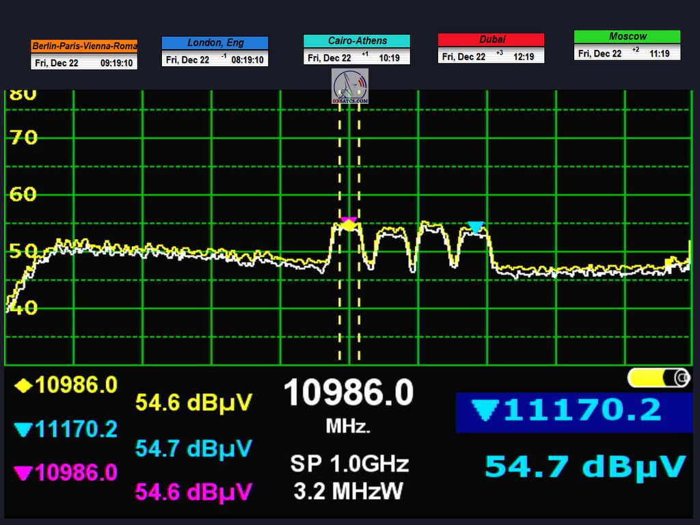700x525 pixels.
Task: Click the 10986.0 MHz center frequency readout
Action: coord(348,394)
